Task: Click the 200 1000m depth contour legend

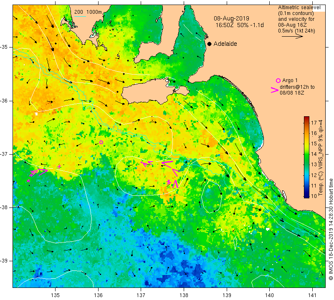Action: [88, 12]
